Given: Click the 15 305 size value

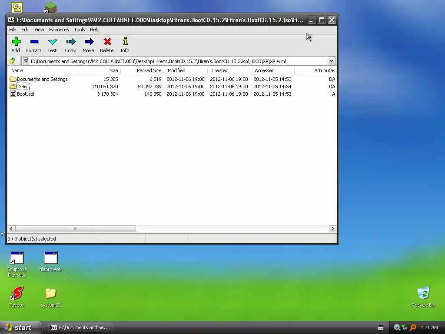Looking at the screenshot, I should [111, 79].
